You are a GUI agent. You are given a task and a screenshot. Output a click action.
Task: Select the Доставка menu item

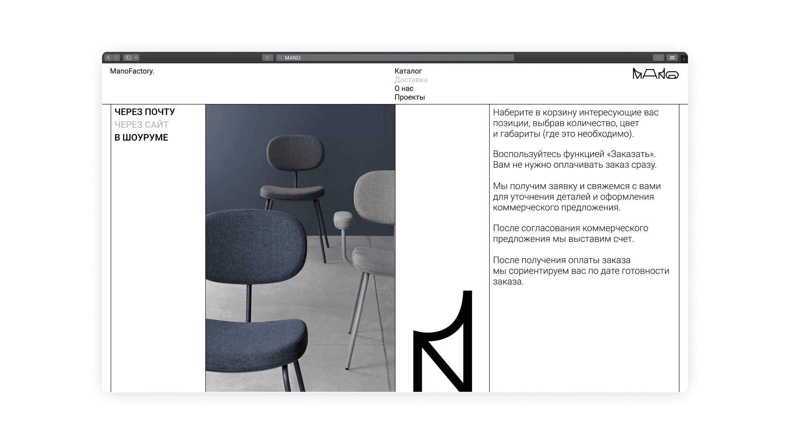tap(411, 80)
